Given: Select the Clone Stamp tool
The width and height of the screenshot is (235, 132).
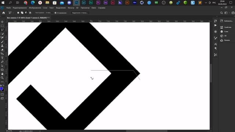Looking at the screenshot, I should pyautogui.click(x=2, y=46).
